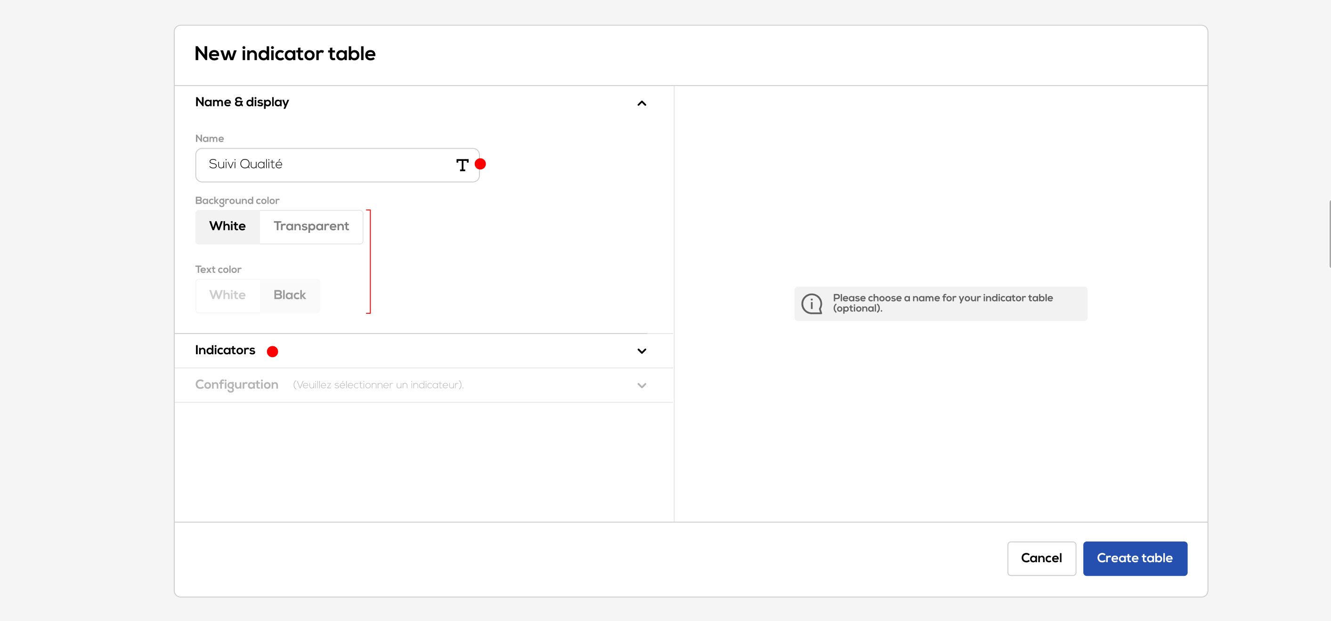Screen dimensions: 1331x621
Task: Click the scrollbar at the right window edge
Action: point(1329,233)
